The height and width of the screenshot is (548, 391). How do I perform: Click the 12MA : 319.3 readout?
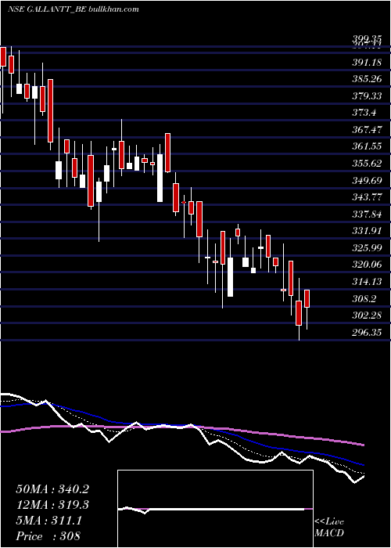click(52, 505)
